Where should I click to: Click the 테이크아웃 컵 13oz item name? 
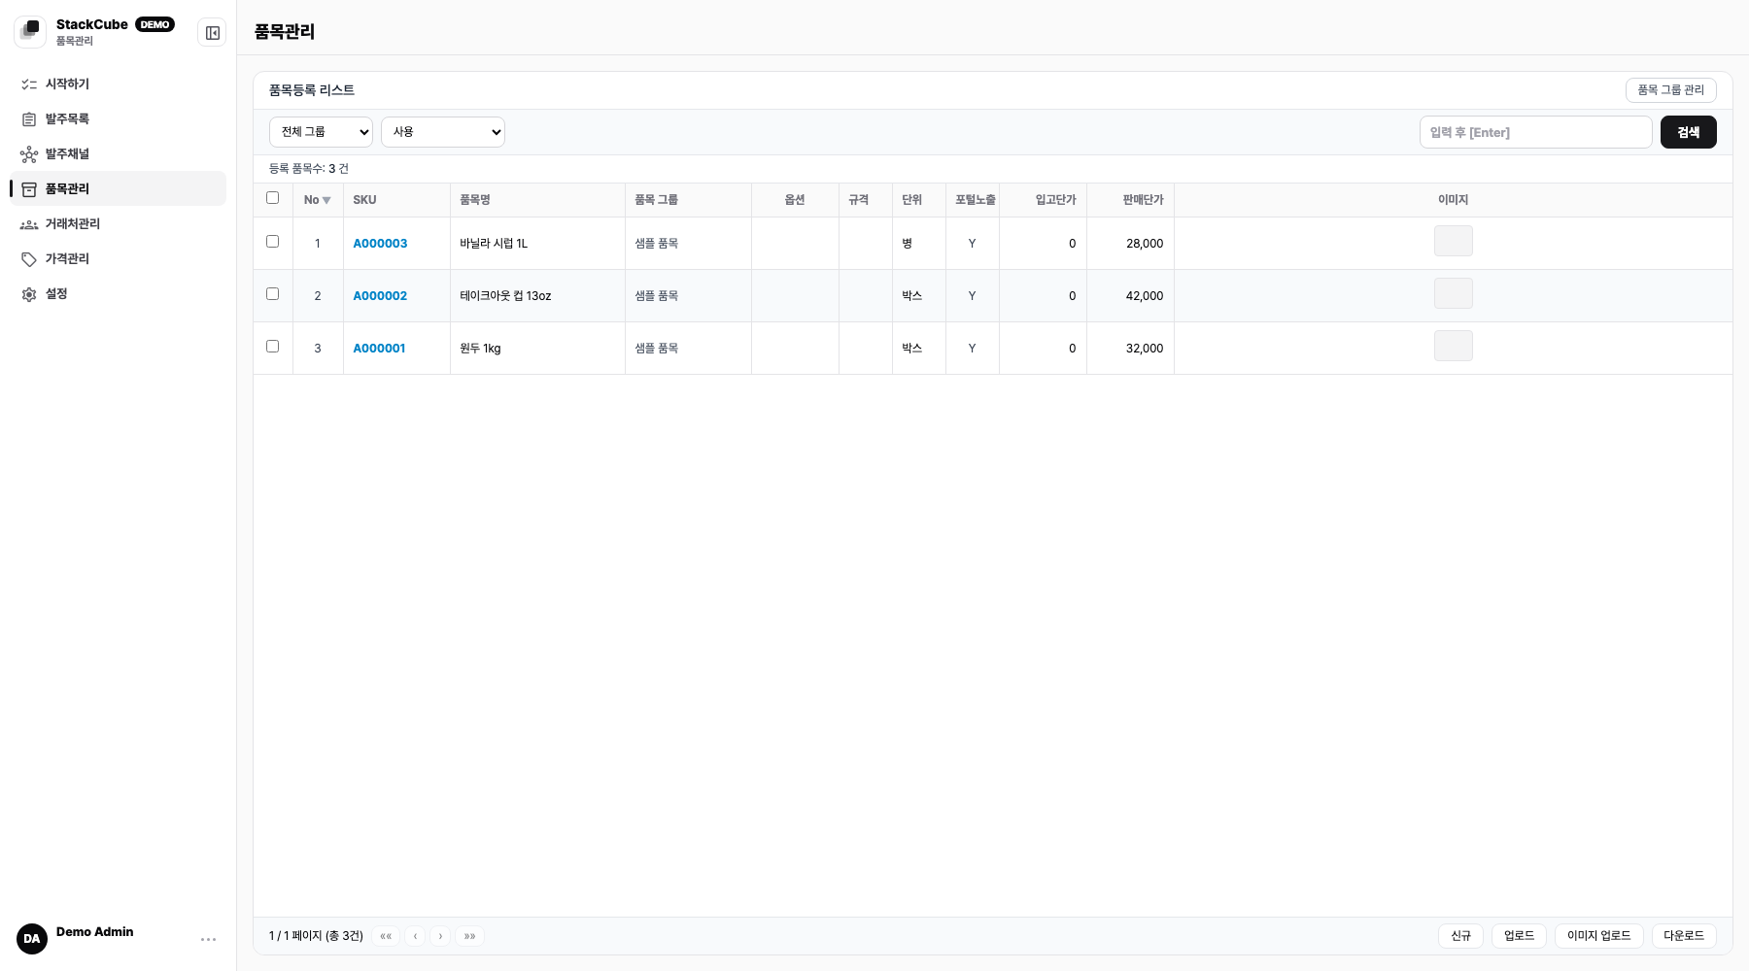pos(505,296)
